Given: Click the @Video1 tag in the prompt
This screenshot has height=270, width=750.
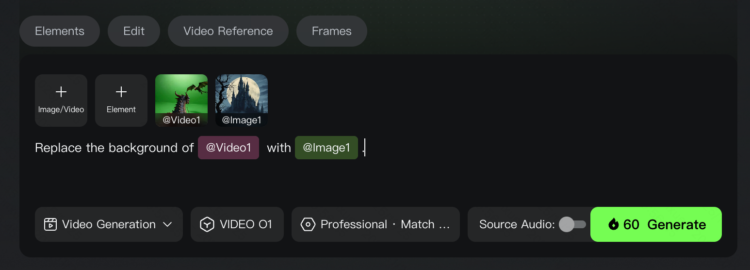Looking at the screenshot, I should [x=228, y=148].
